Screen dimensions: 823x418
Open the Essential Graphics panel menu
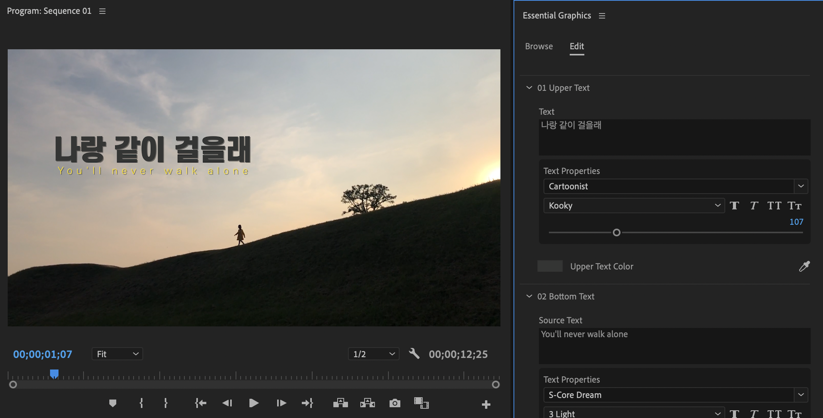click(x=602, y=16)
